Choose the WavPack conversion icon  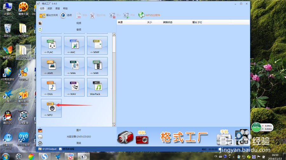click(97, 87)
